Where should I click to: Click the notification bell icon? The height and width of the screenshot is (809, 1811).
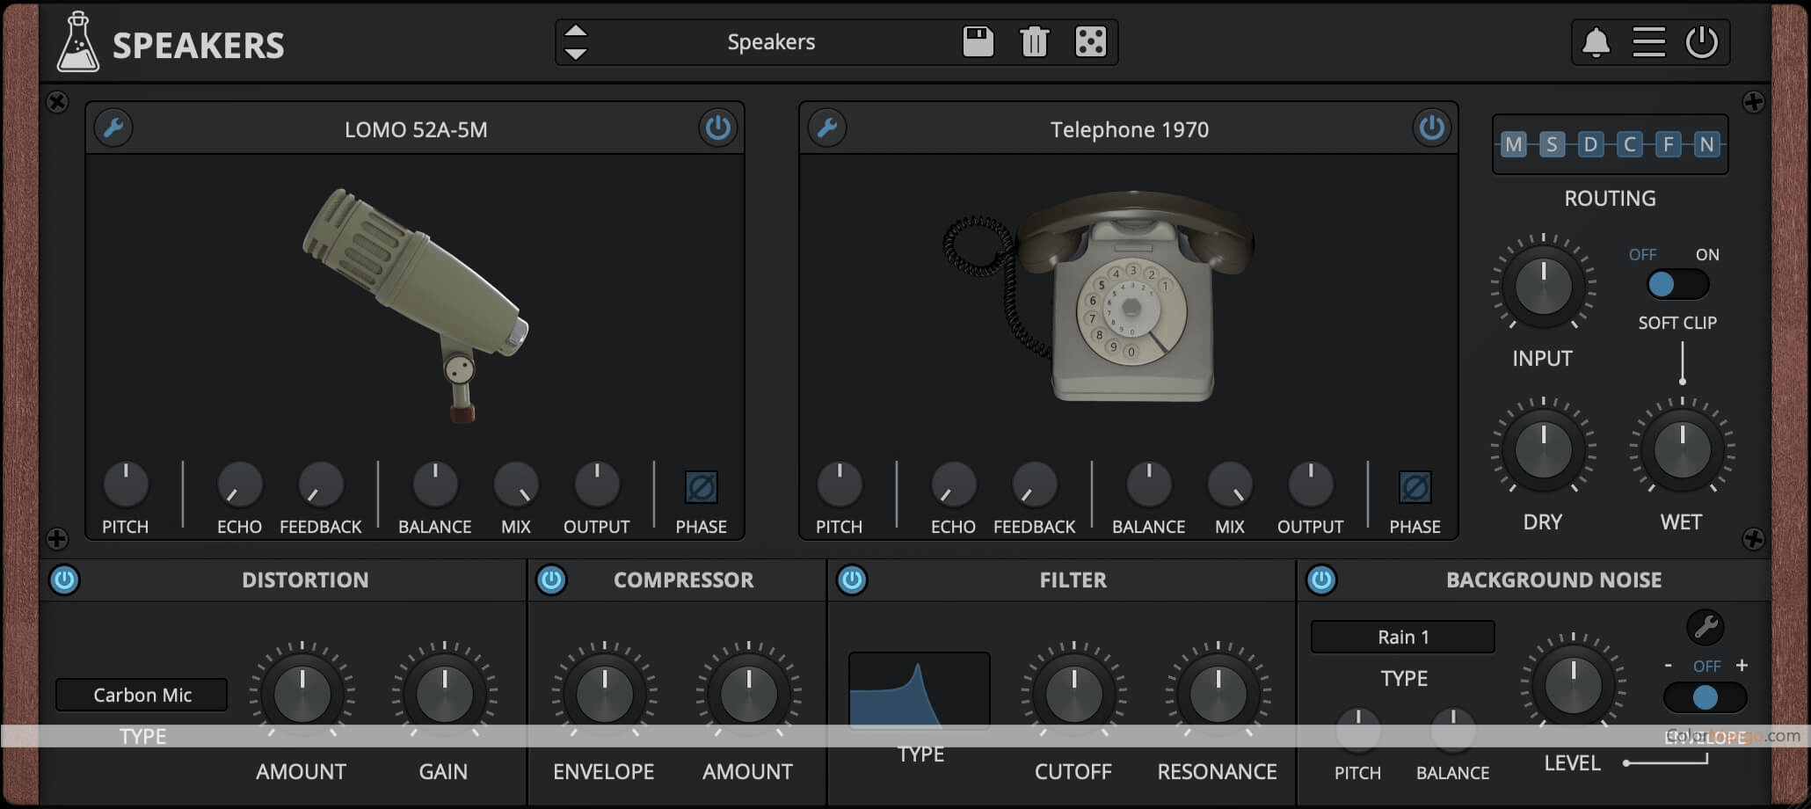[1595, 40]
